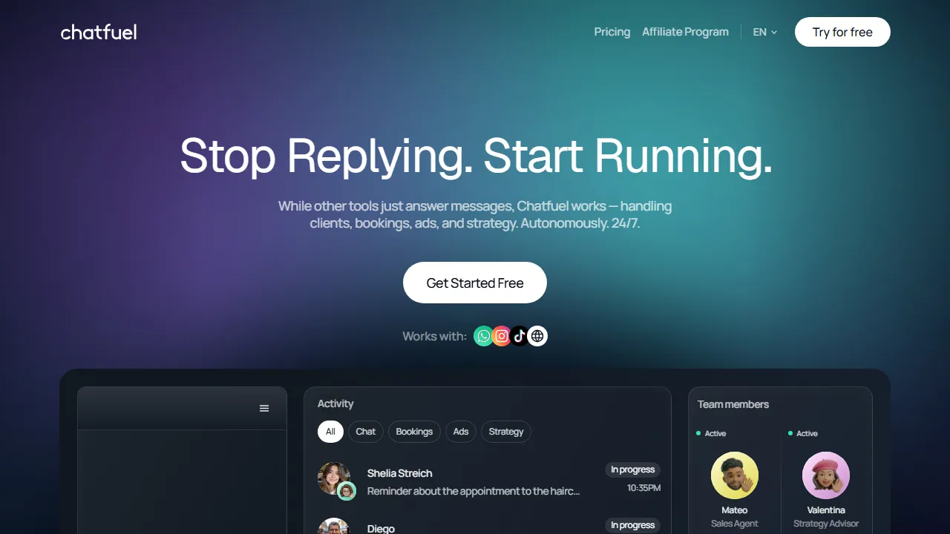This screenshot has height=534, width=950.
Task: Click Mateo's avatar
Action: pyautogui.click(x=735, y=475)
